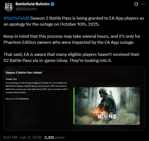Click the "Season 2 Battle Pass Added" heading
The height and width of the screenshot is (141, 149).
pyautogui.click(x=24, y=73)
